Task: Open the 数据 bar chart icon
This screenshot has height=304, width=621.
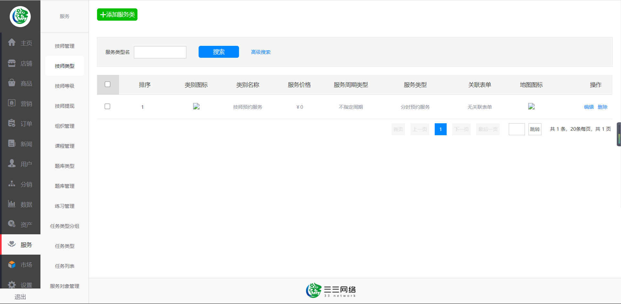Action: [x=12, y=204]
